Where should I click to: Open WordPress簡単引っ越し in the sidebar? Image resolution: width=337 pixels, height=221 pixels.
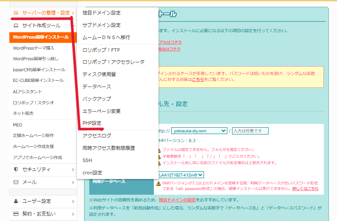coord(36,59)
